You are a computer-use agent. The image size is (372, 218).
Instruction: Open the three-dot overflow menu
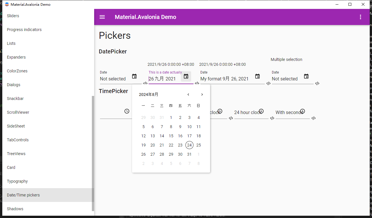click(361, 17)
